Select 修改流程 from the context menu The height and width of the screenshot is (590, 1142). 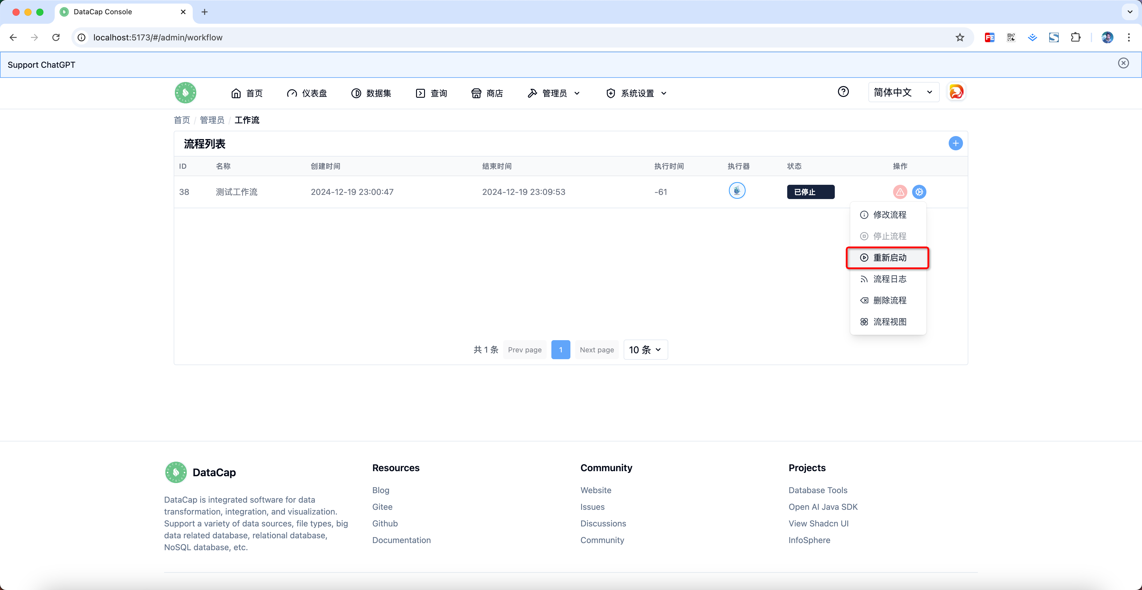pos(887,215)
